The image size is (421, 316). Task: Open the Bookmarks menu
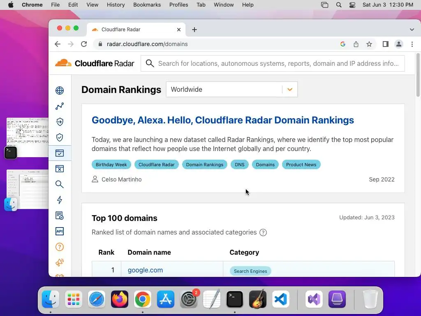tap(147, 5)
